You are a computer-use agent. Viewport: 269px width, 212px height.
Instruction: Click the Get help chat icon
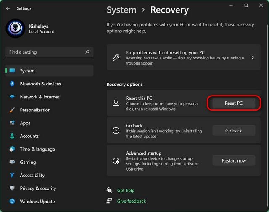[x=109, y=190]
